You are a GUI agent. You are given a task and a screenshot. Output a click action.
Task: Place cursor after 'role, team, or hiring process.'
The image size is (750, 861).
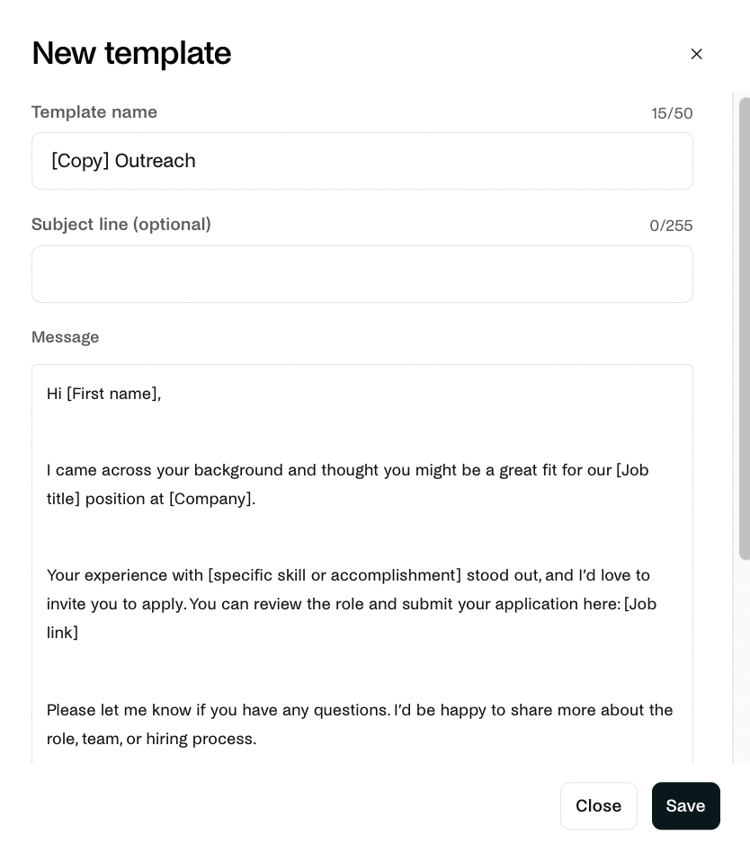click(257, 739)
